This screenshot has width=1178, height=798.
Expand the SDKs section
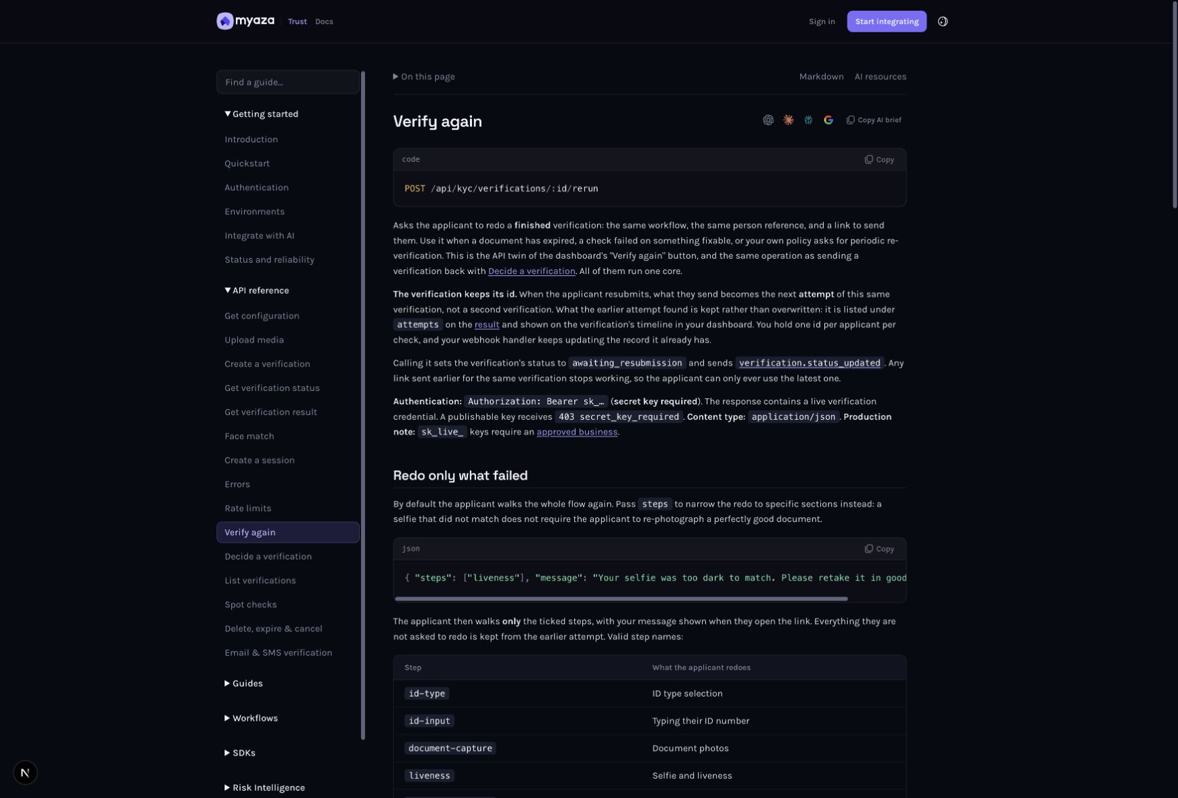coord(240,754)
